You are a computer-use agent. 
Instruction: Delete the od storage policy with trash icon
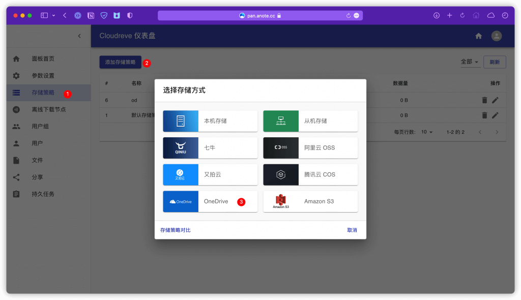[x=484, y=100]
